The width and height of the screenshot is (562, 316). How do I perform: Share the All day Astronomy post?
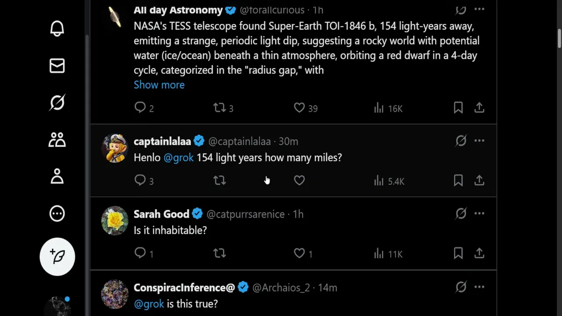pyautogui.click(x=479, y=108)
